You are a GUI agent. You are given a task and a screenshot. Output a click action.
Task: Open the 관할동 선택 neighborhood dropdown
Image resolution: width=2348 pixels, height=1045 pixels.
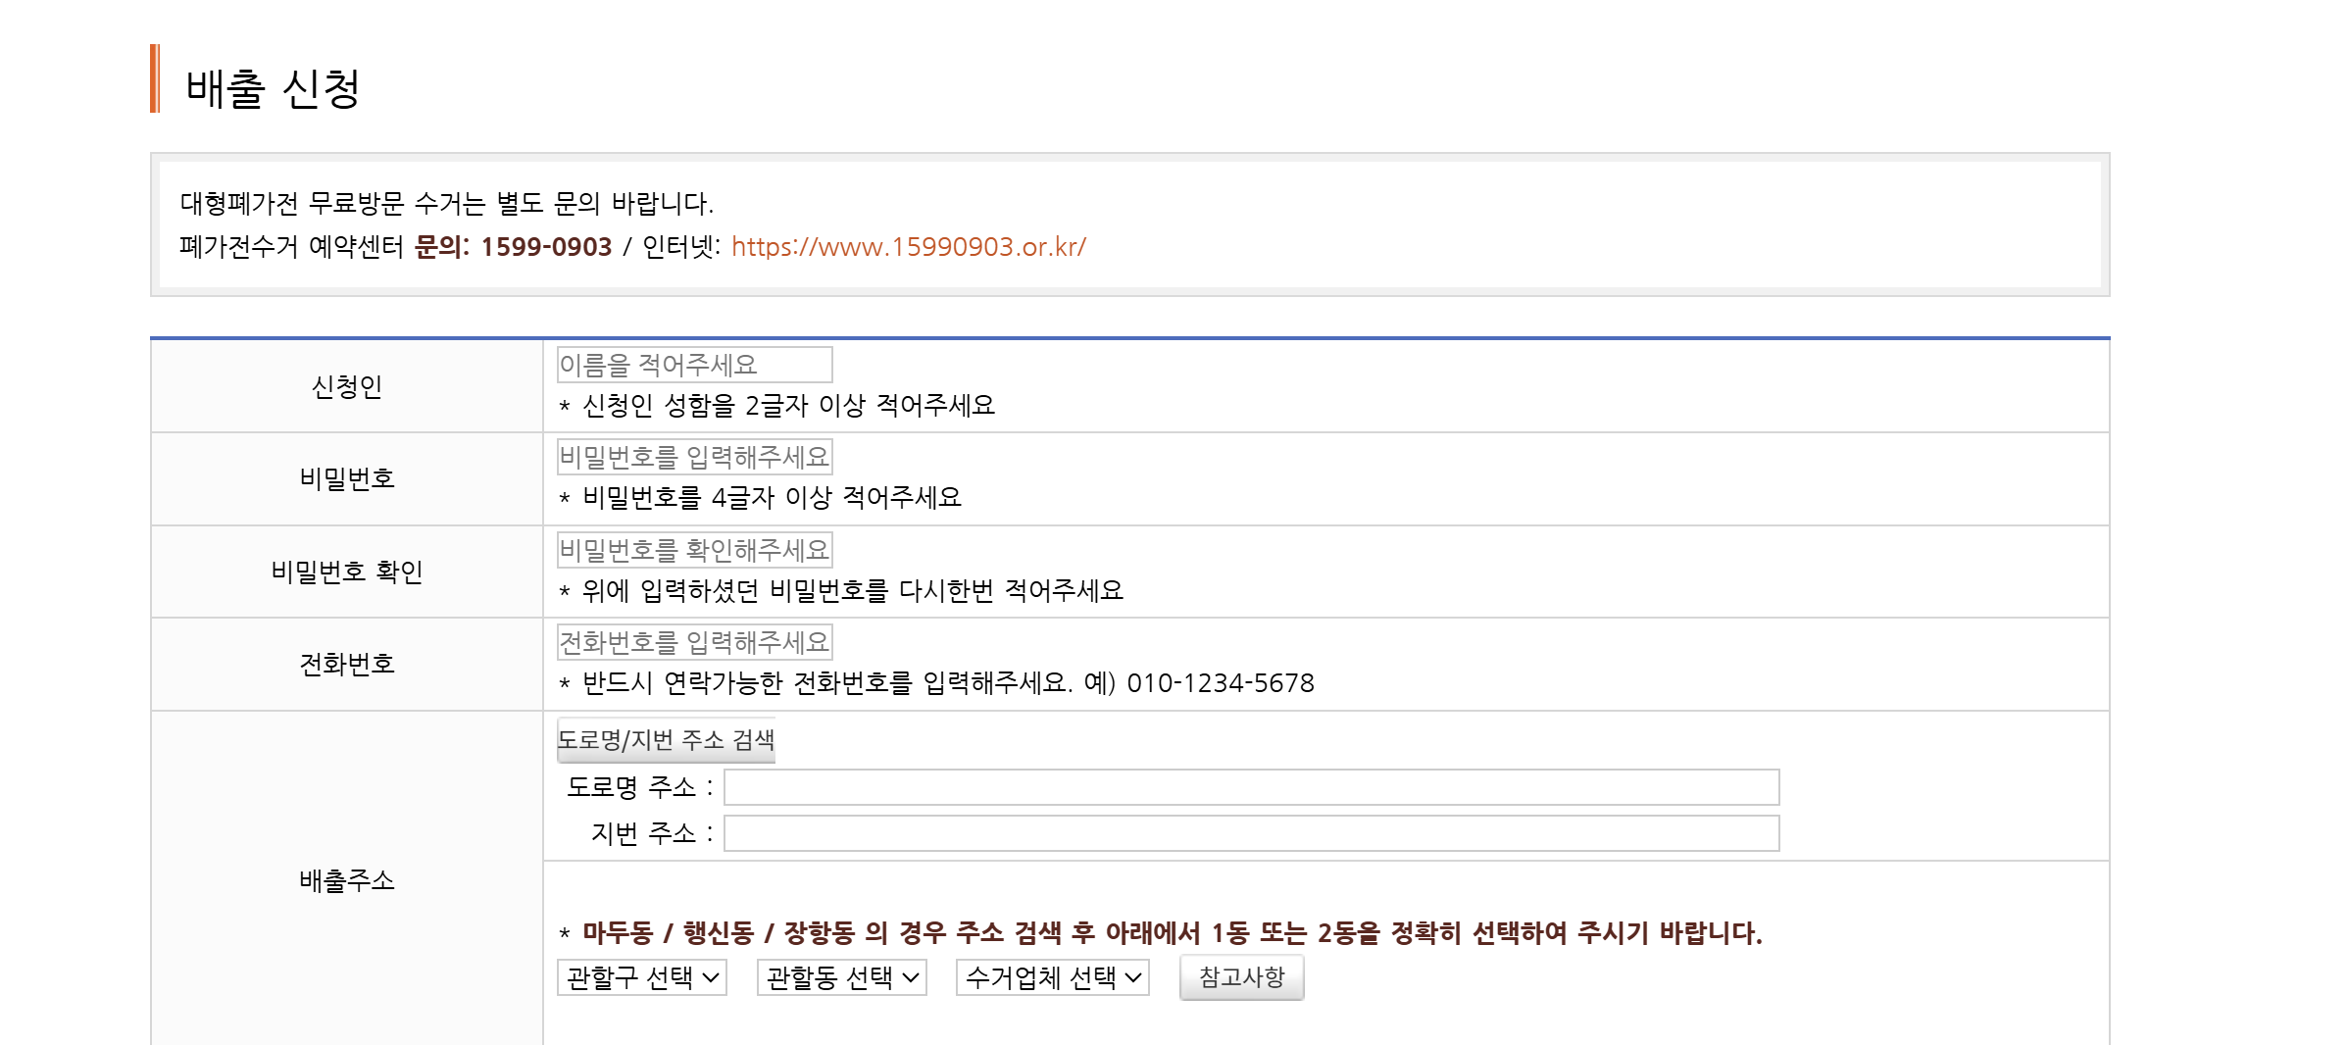(841, 976)
